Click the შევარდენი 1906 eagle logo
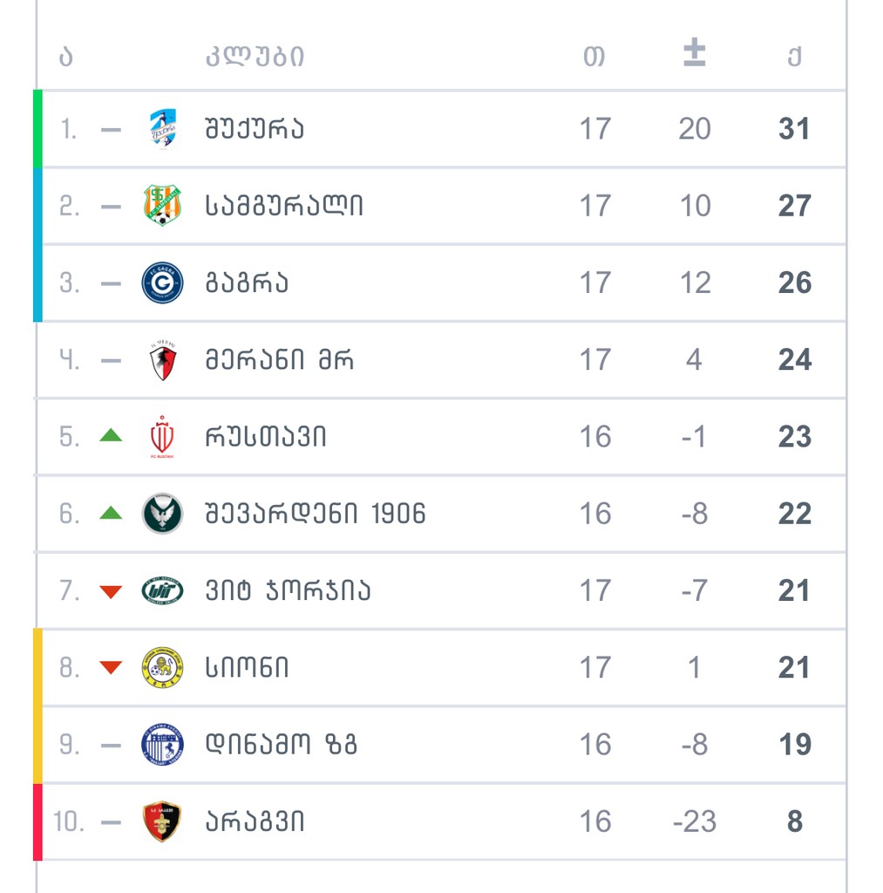 pyautogui.click(x=162, y=514)
